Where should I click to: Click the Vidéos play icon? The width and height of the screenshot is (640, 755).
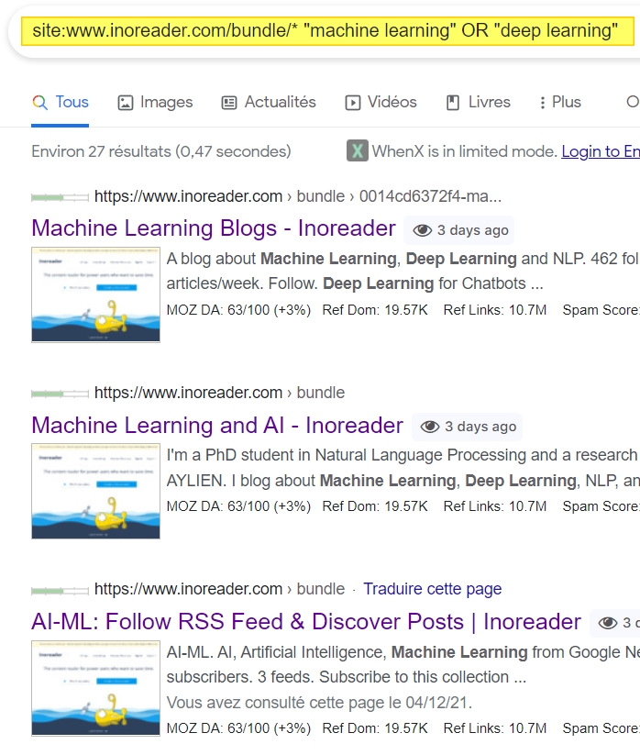(x=353, y=103)
